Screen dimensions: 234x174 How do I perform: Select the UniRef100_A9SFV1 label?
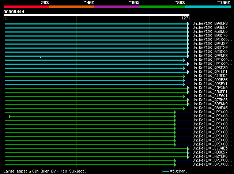coord(210,84)
